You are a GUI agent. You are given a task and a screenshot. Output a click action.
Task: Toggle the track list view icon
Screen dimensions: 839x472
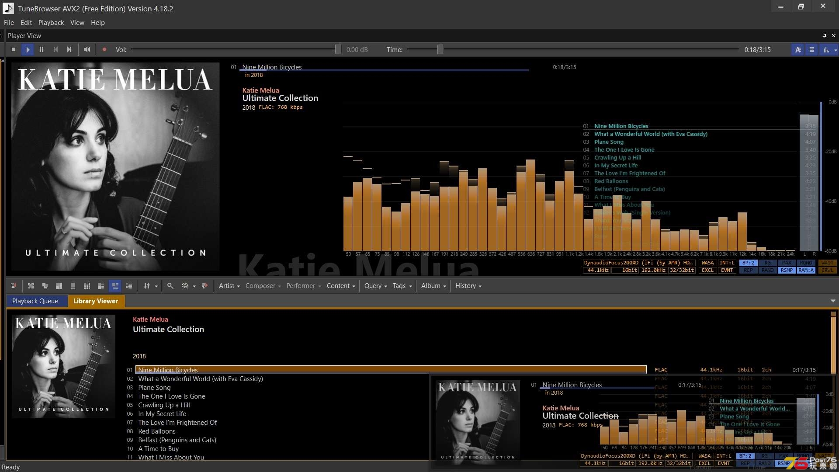(812, 50)
